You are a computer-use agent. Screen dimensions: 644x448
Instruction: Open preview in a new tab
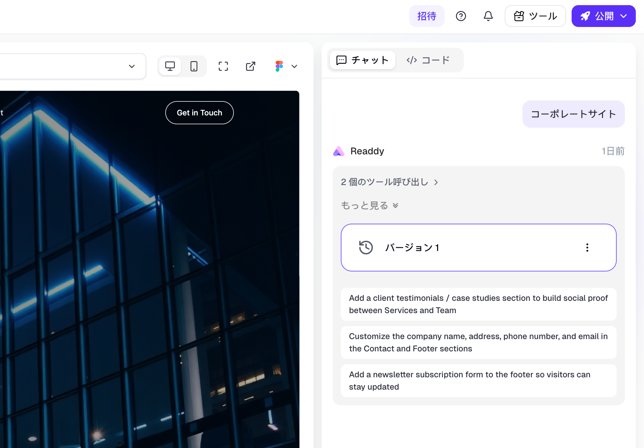(251, 66)
